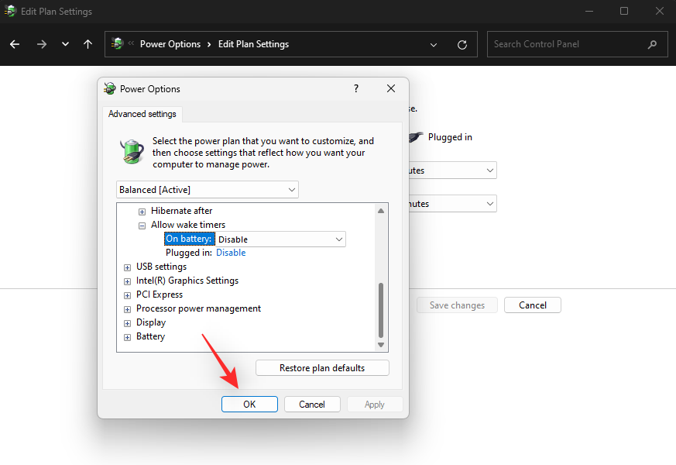Viewport: 676px width, 465px height.
Task: Collapse the Allow wake timers section
Action: 142,225
